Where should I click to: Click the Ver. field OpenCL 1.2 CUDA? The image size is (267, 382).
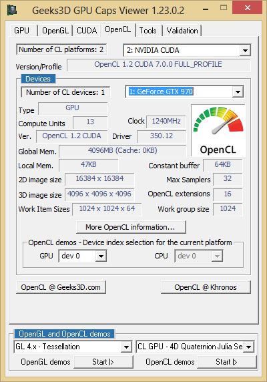click(x=71, y=136)
